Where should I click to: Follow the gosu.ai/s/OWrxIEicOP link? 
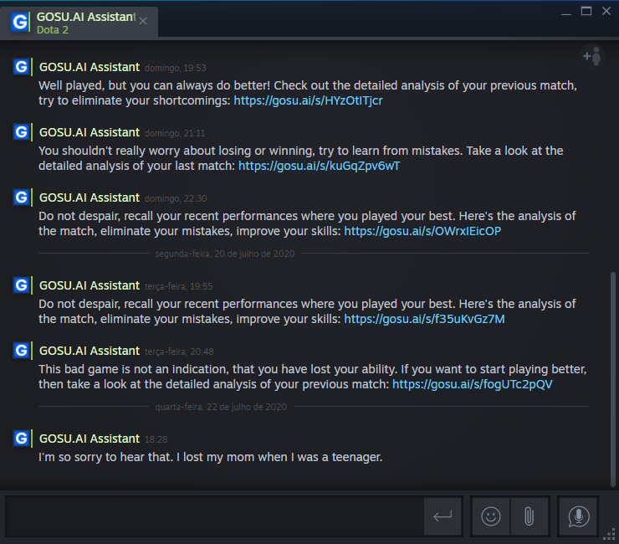(422, 231)
